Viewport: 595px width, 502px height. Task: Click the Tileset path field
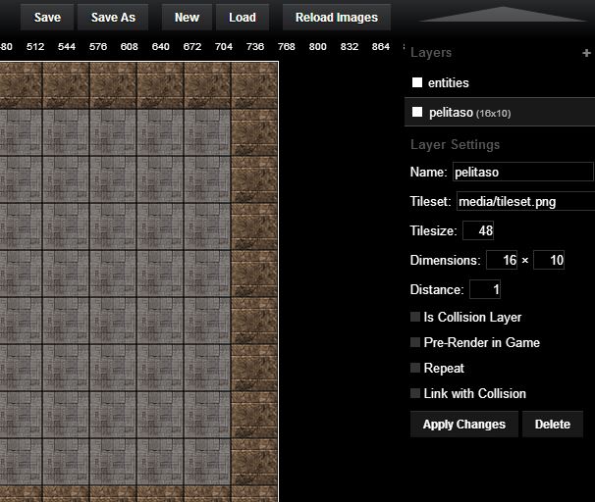pyautogui.click(x=524, y=202)
